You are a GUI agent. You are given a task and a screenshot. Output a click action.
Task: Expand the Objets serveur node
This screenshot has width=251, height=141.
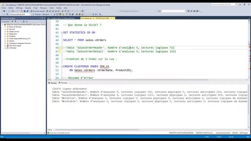(x=5, y=32)
